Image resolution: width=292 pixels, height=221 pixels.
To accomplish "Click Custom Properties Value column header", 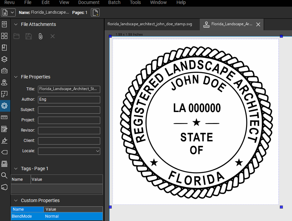I will (73, 209).
